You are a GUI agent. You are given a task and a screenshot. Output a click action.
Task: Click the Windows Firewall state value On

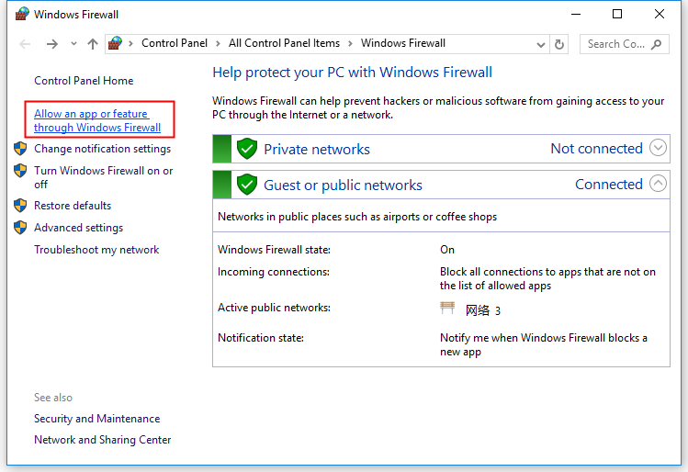[447, 250]
